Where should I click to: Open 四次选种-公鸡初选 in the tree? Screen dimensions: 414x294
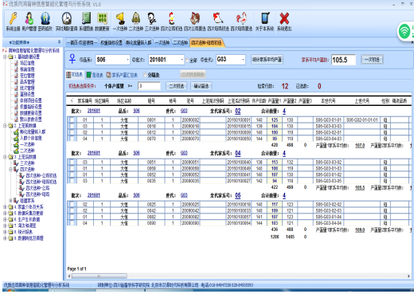coord(41,175)
